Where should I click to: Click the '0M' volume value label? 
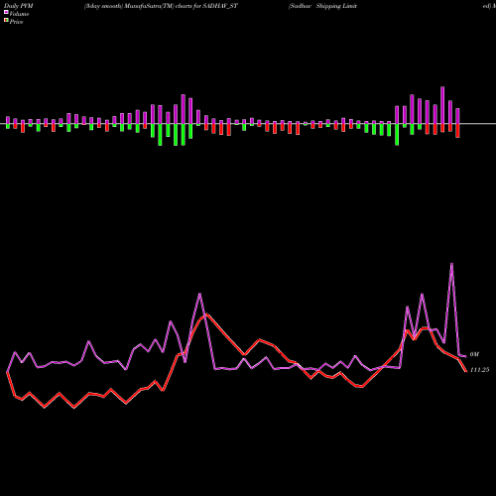click(x=474, y=354)
